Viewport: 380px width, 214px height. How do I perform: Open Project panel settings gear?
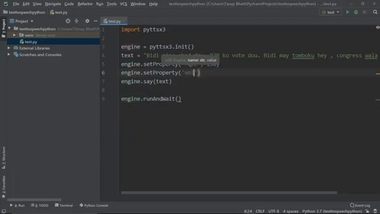coord(87,21)
